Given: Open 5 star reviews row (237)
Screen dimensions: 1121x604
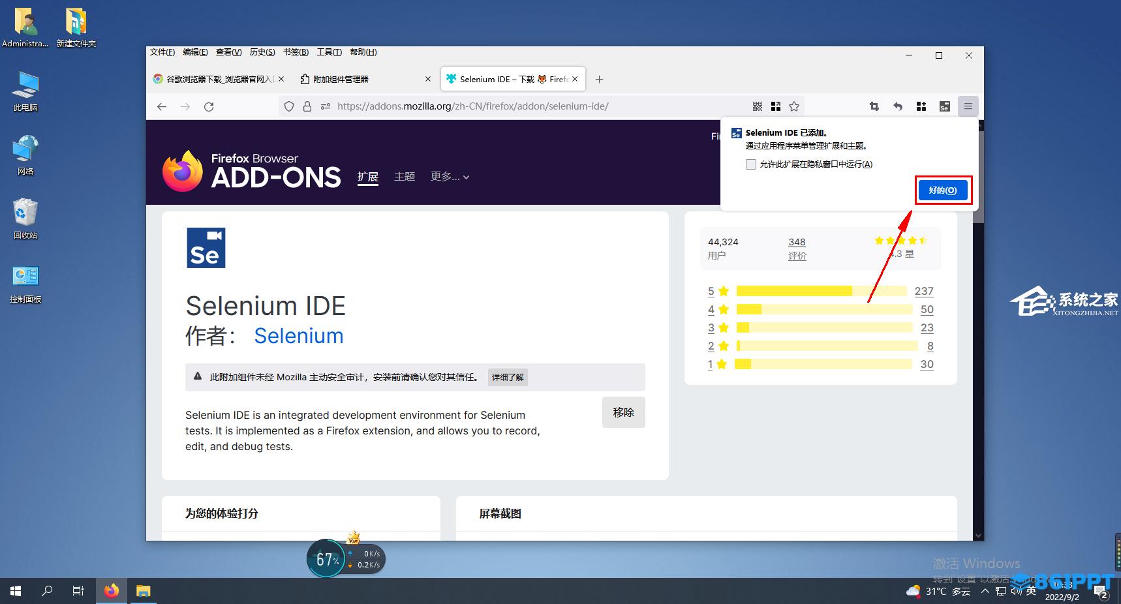Looking at the screenshot, I should [820, 291].
